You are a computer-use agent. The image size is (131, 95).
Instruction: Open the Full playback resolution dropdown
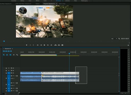click(x=114, y=39)
